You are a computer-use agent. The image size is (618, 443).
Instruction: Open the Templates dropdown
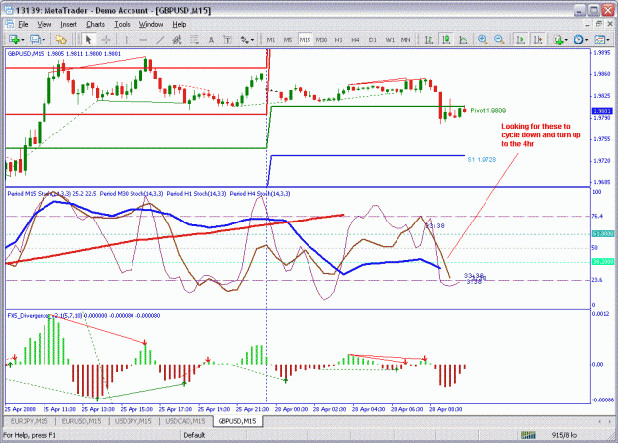click(x=602, y=39)
